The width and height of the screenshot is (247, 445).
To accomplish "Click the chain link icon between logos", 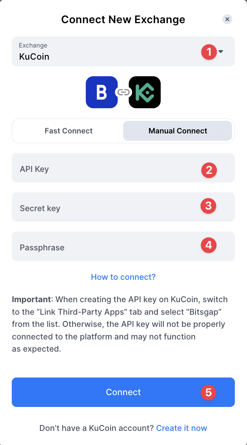I will [123, 92].
